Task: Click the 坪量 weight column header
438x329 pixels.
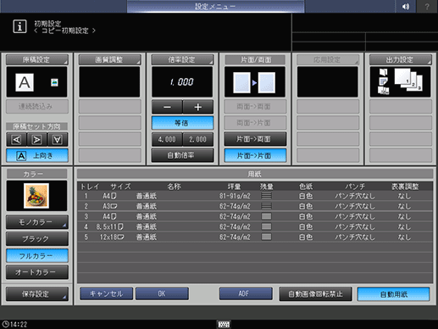Action: point(235,187)
